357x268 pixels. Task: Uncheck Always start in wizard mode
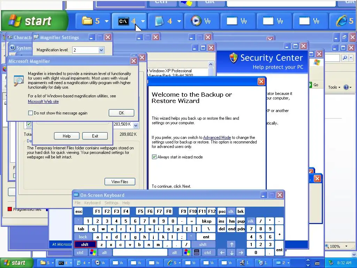(154, 157)
